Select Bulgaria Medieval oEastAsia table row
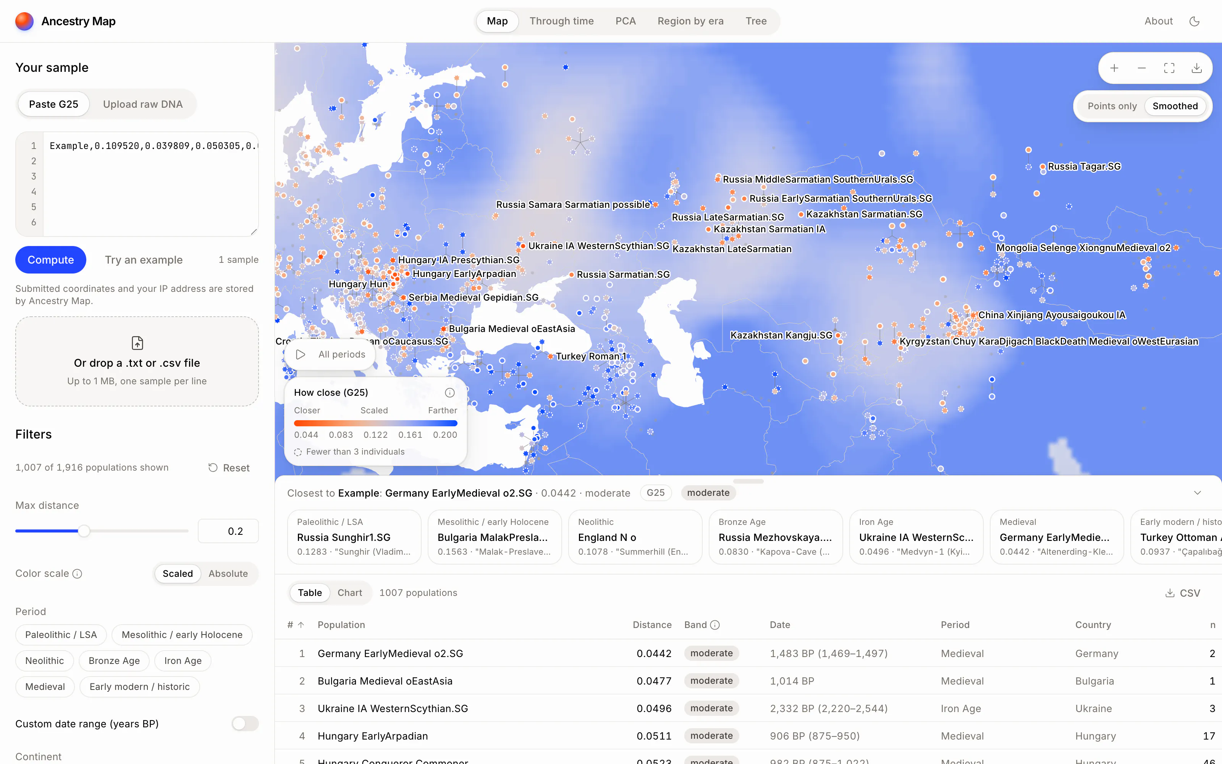 click(748, 681)
